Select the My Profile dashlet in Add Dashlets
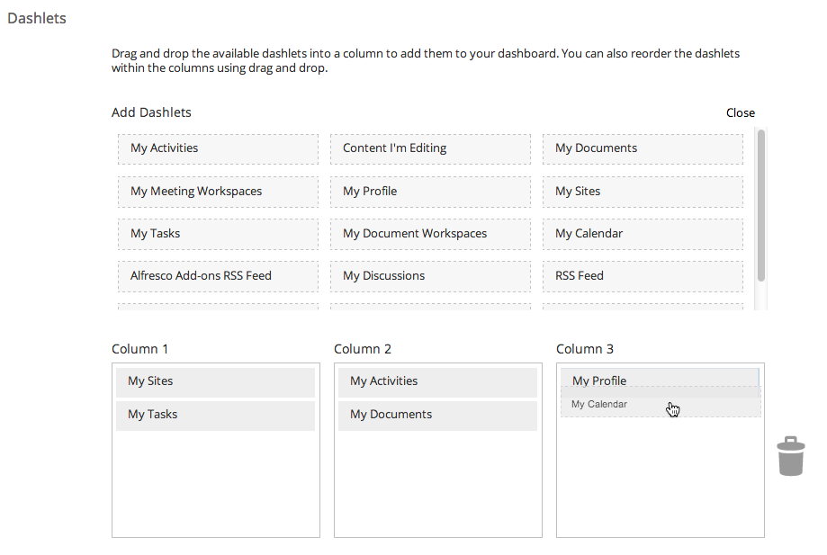The image size is (827, 555). pos(429,192)
